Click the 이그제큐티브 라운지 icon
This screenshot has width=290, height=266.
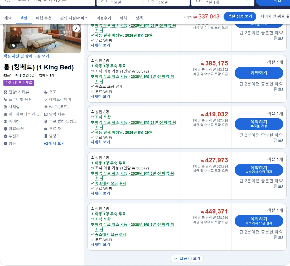(6, 114)
